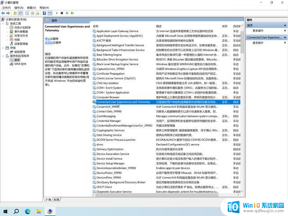Click the gear icon beside DHCP Client

pos(94,187)
